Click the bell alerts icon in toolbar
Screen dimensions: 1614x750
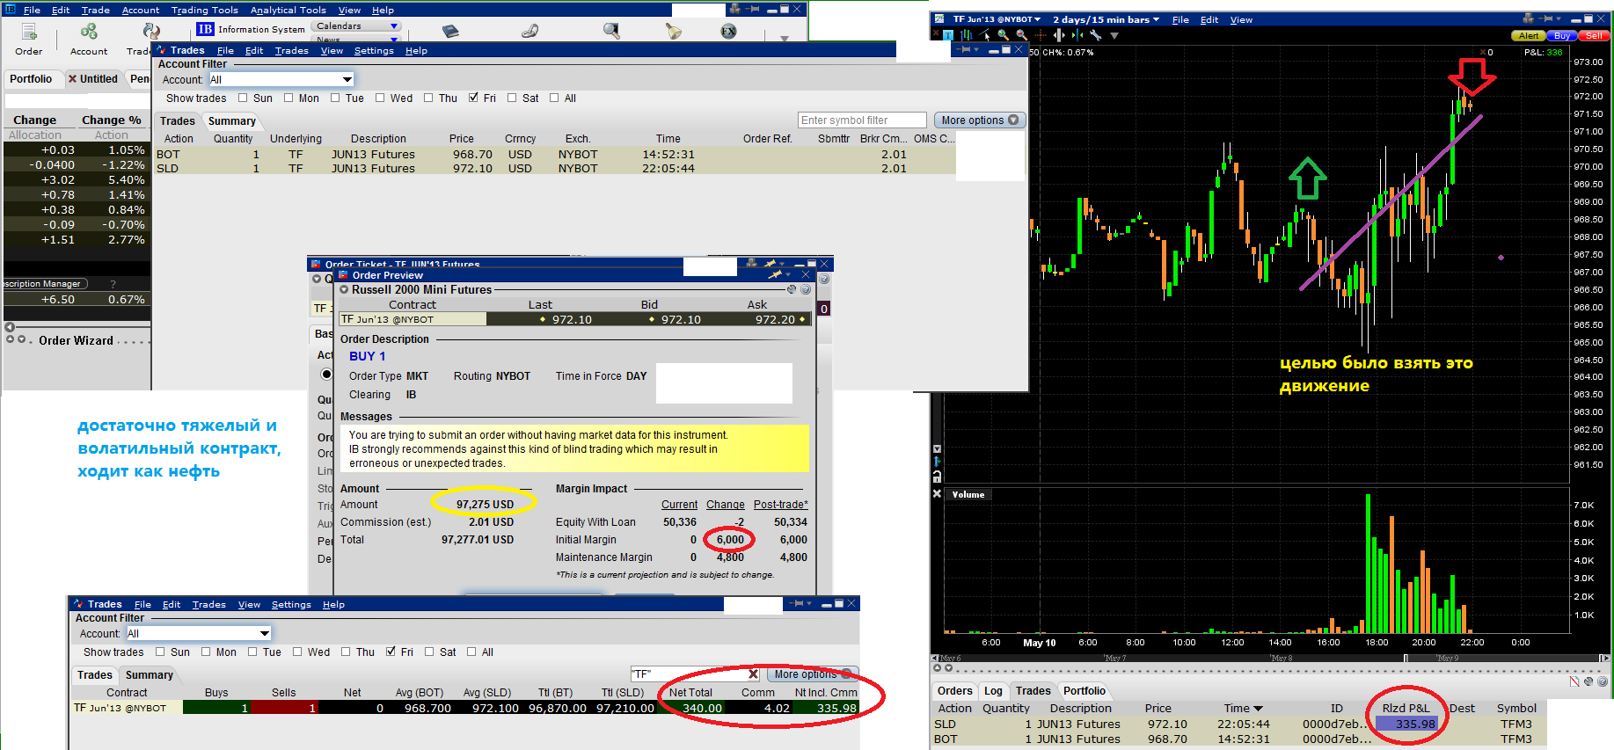(x=673, y=32)
